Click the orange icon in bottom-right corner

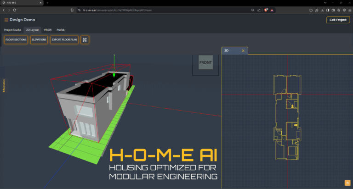coord(348,183)
